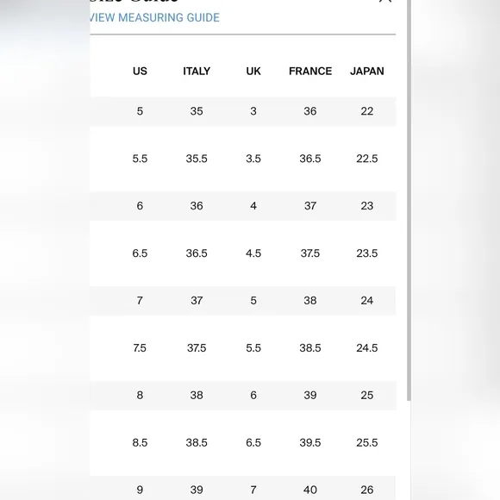Image resolution: width=500 pixels, height=500 pixels.
Task: Click UK size 6.5 cell
Action: [253, 442]
